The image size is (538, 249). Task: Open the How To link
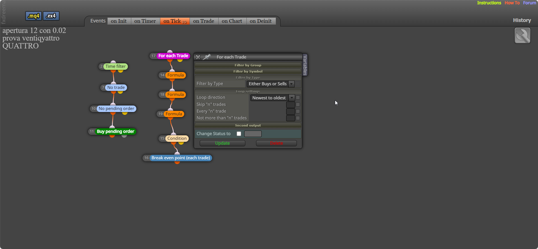pyautogui.click(x=512, y=3)
